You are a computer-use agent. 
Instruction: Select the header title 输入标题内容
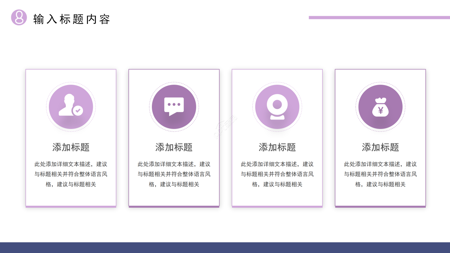click(72, 19)
